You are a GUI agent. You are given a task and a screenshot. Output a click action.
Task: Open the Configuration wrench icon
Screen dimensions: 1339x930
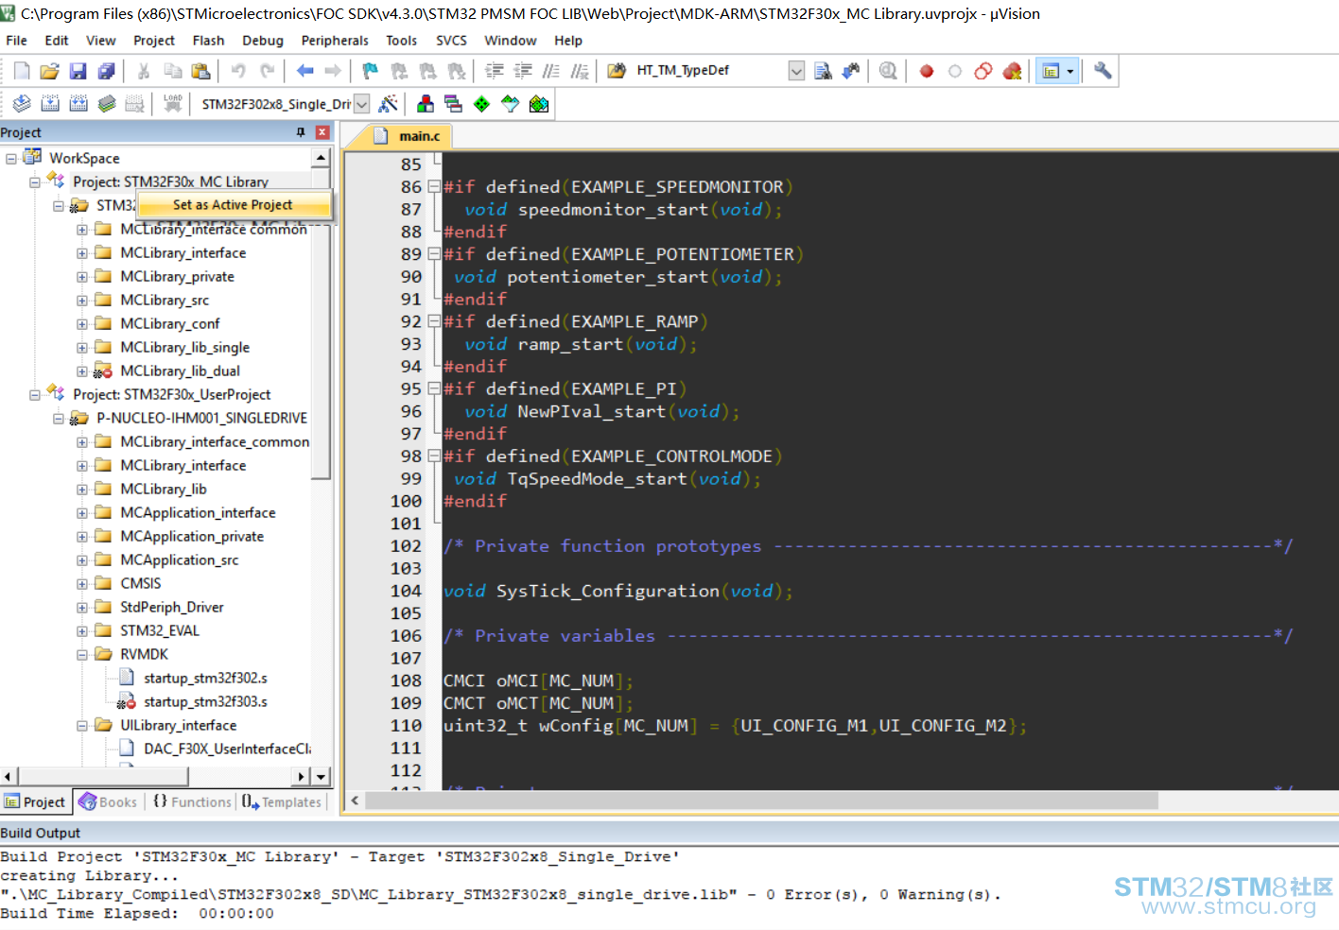[x=1103, y=71]
